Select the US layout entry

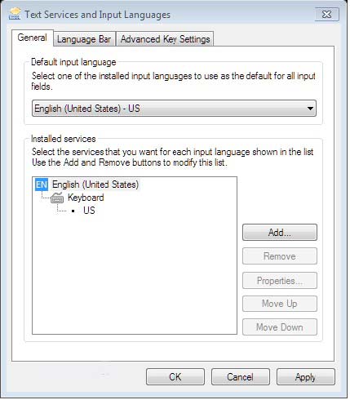click(x=89, y=211)
